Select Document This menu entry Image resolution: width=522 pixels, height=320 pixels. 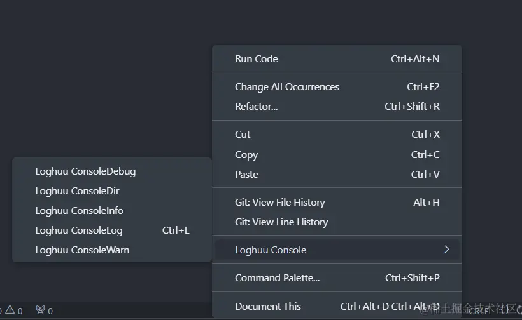[x=337, y=306]
